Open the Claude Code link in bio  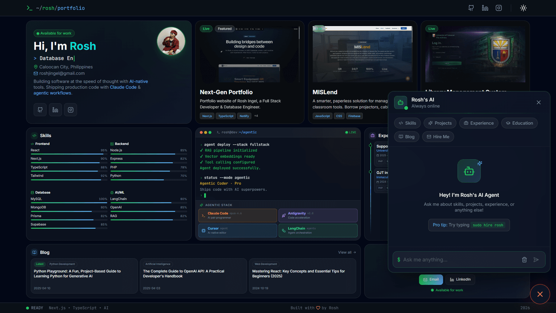coord(123,87)
